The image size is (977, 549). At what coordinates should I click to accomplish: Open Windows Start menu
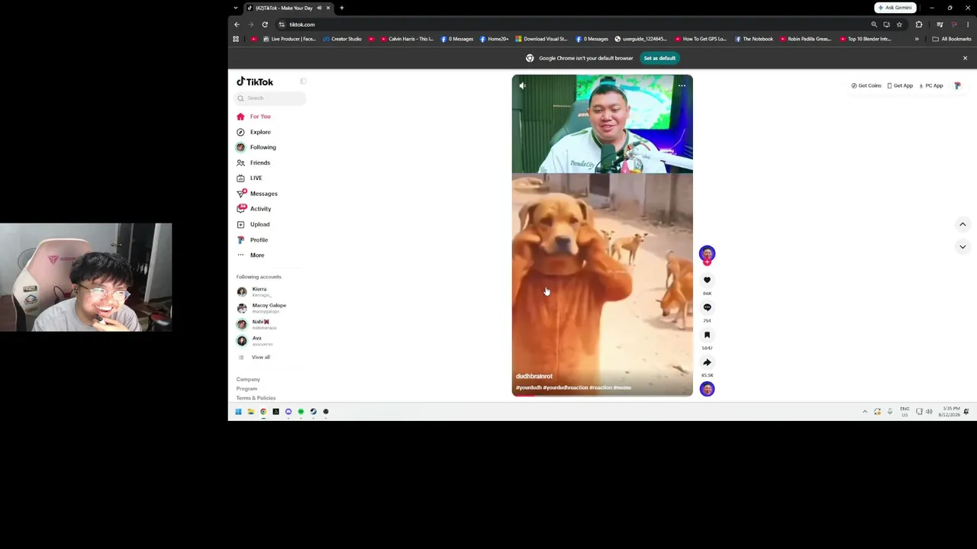(x=238, y=412)
